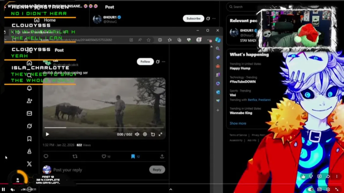Expand the chevron-up at bottom of player
The width and height of the screenshot is (344, 193).
click(171, 190)
